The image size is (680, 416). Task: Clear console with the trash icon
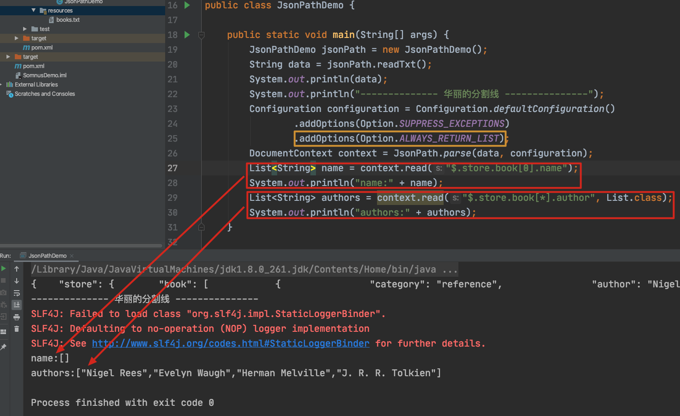click(x=17, y=329)
